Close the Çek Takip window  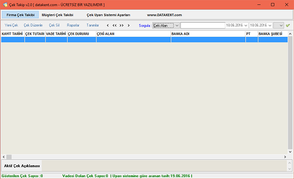coord(287,5)
